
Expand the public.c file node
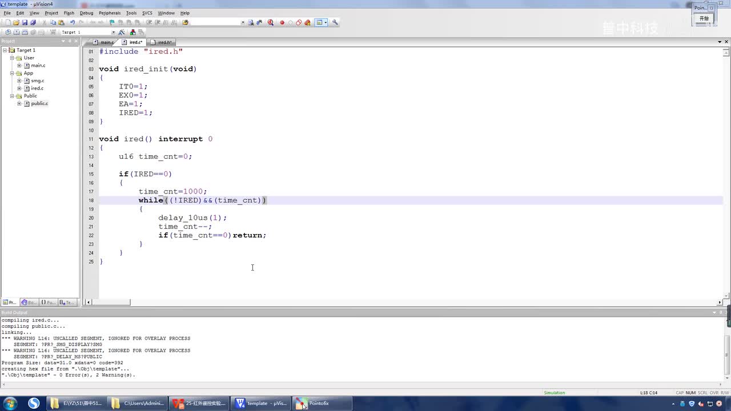tap(19, 103)
